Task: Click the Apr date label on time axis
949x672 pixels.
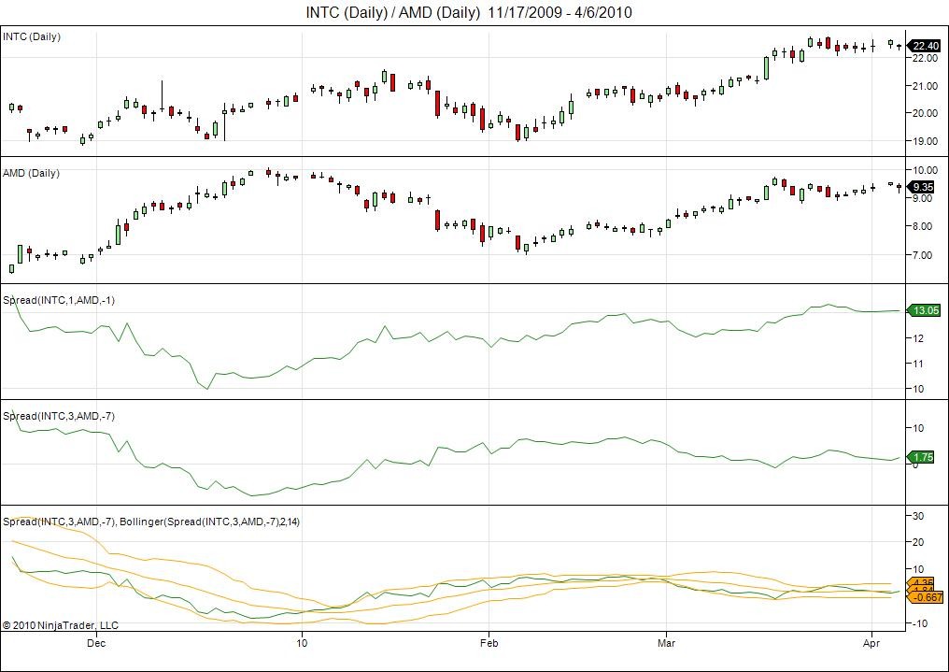Action: point(871,643)
